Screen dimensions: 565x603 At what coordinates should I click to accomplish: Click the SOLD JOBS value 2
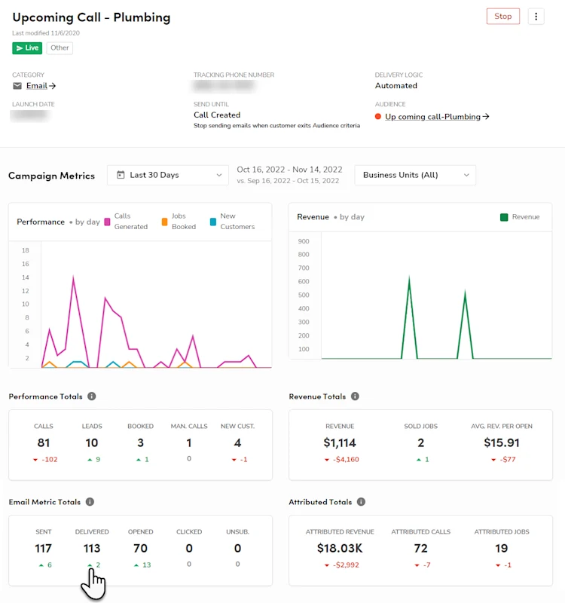click(421, 443)
